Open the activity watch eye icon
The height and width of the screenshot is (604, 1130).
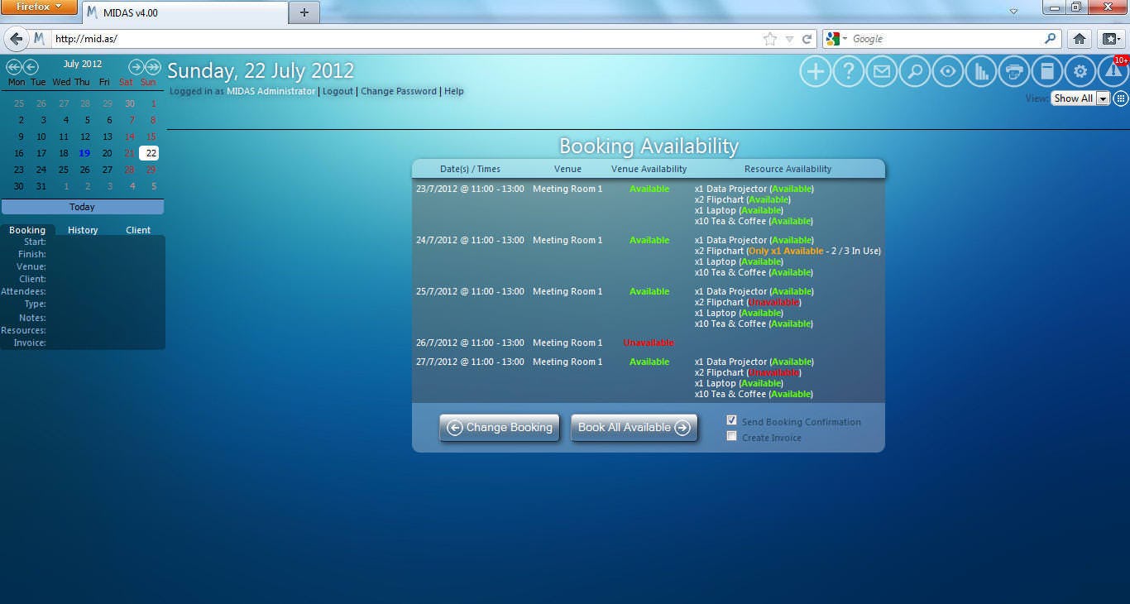pyautogui.click(x=947, y=71)
